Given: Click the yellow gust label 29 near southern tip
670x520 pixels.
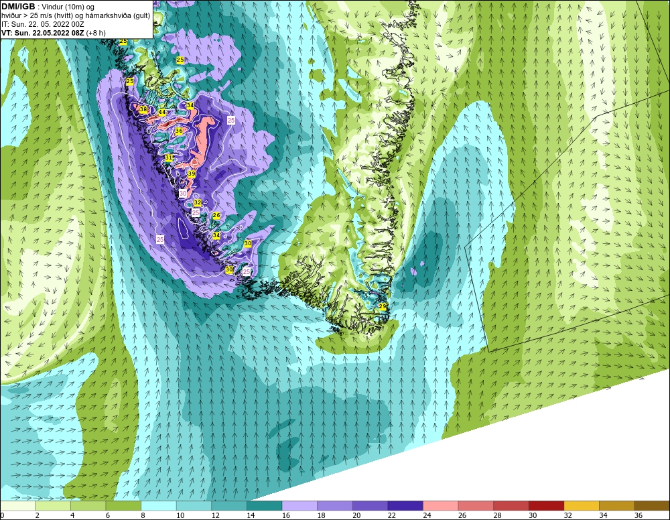Looking at the screenshot, I should [383, 306].
